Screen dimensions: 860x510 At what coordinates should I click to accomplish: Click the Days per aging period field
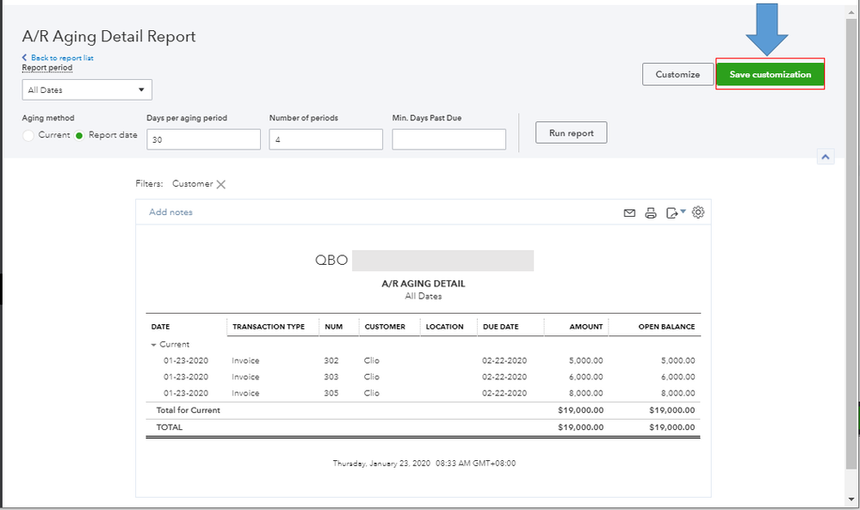pos(203,139)
